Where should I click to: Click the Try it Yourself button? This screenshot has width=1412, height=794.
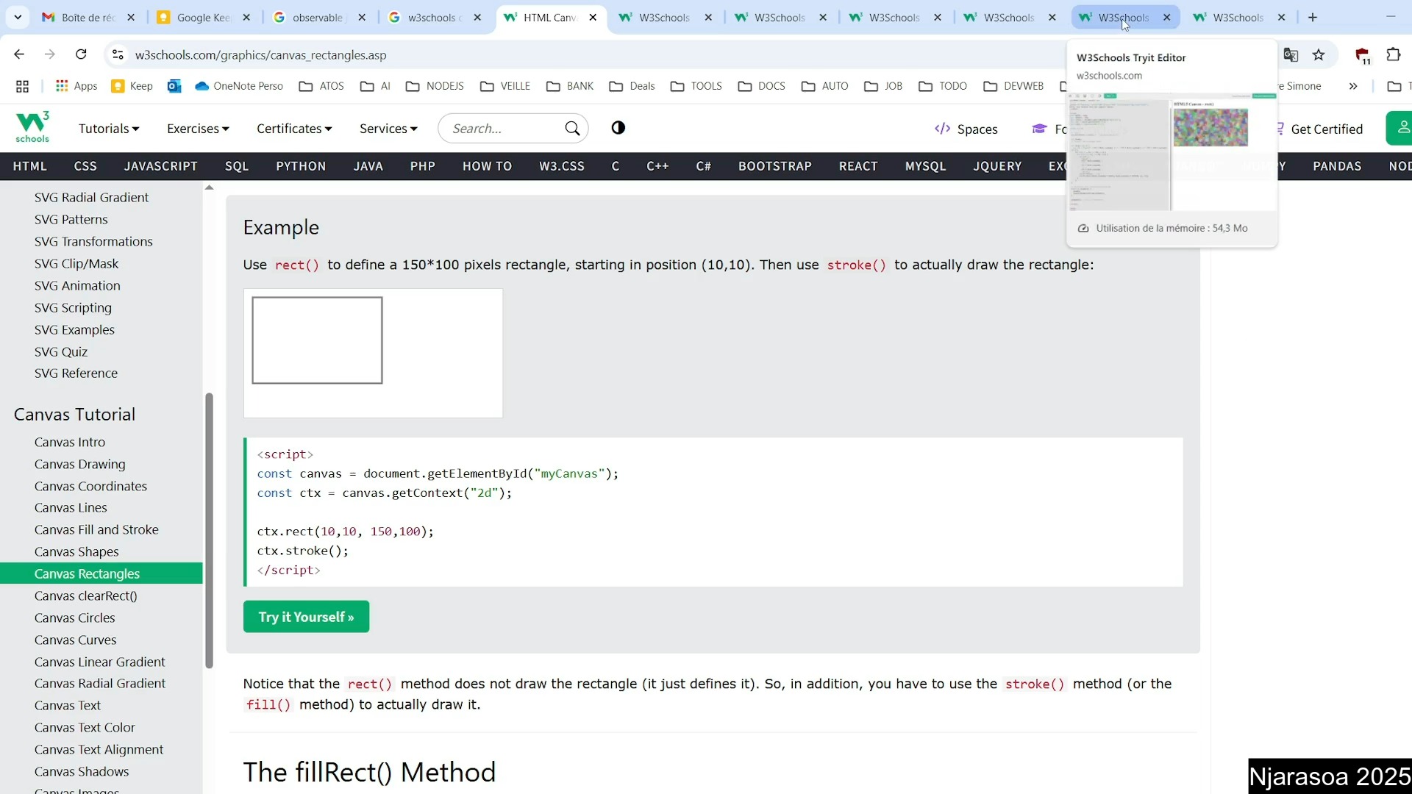click(x=306, y=617)
